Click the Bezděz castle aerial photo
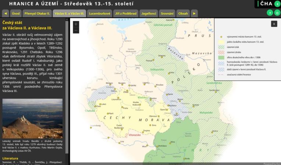The width and height of the screenshot is (281, 165). [x=32, y=119]
